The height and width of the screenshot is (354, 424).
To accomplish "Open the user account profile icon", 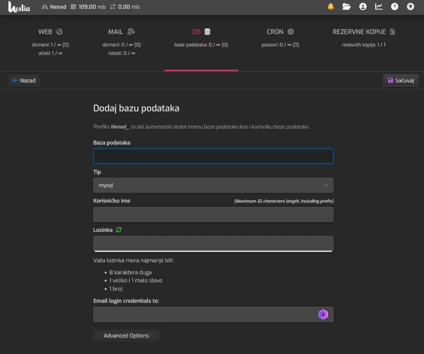I will click(x=363, y=7).
